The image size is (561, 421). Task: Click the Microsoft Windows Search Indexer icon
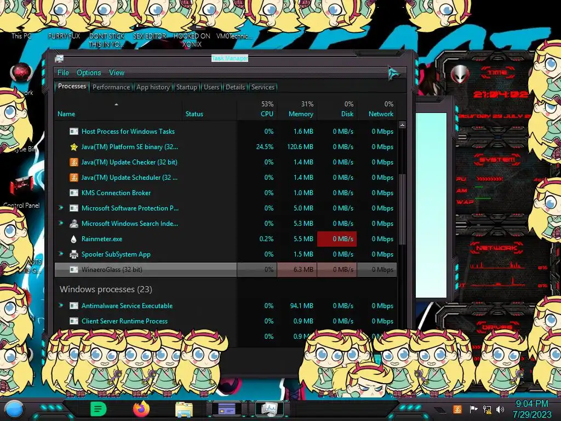pyautogui.click(x=74, y=224)
